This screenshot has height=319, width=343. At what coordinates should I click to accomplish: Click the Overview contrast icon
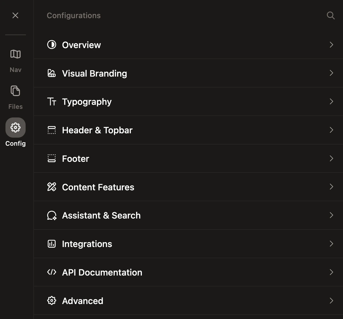(x=52, y=45)
